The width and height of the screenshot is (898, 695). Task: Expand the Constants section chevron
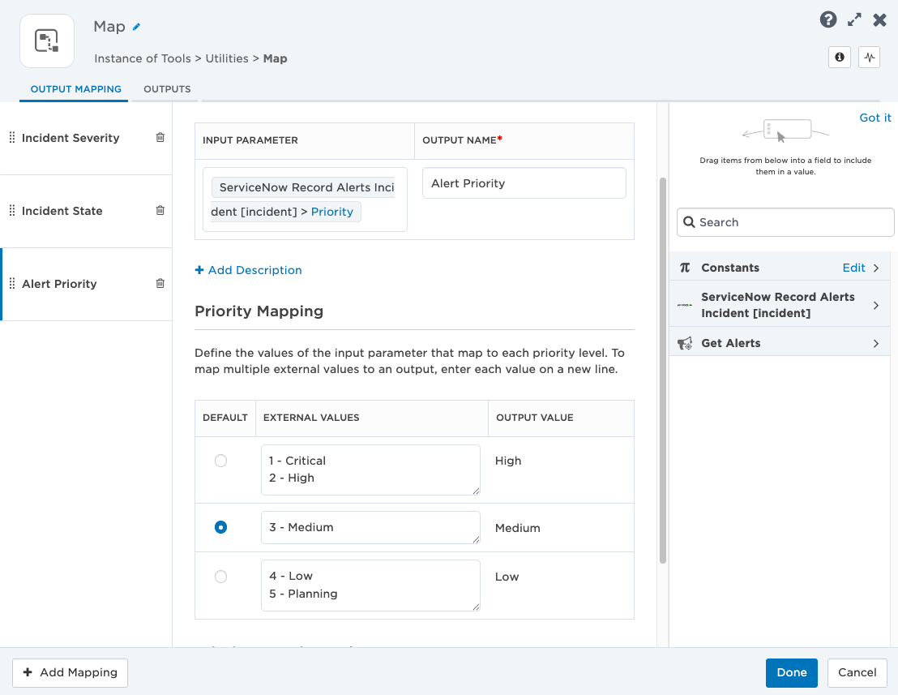(x=875, y=268)
